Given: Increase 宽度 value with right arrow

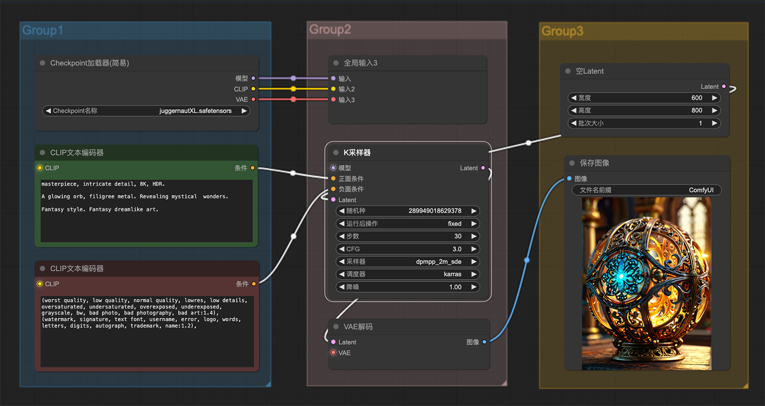Looking at the screenshot, I should click(714, 98).
